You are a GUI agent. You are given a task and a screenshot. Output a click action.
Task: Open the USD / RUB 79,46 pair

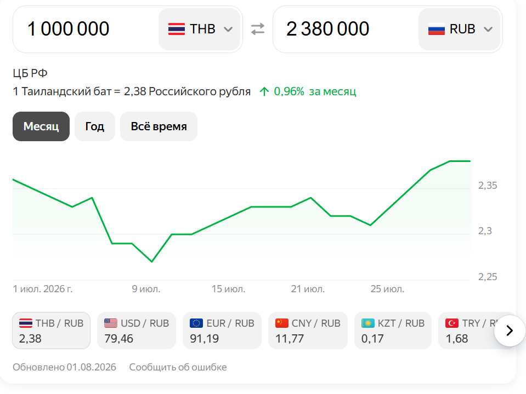pyautogui.click(x=137, y=331)
